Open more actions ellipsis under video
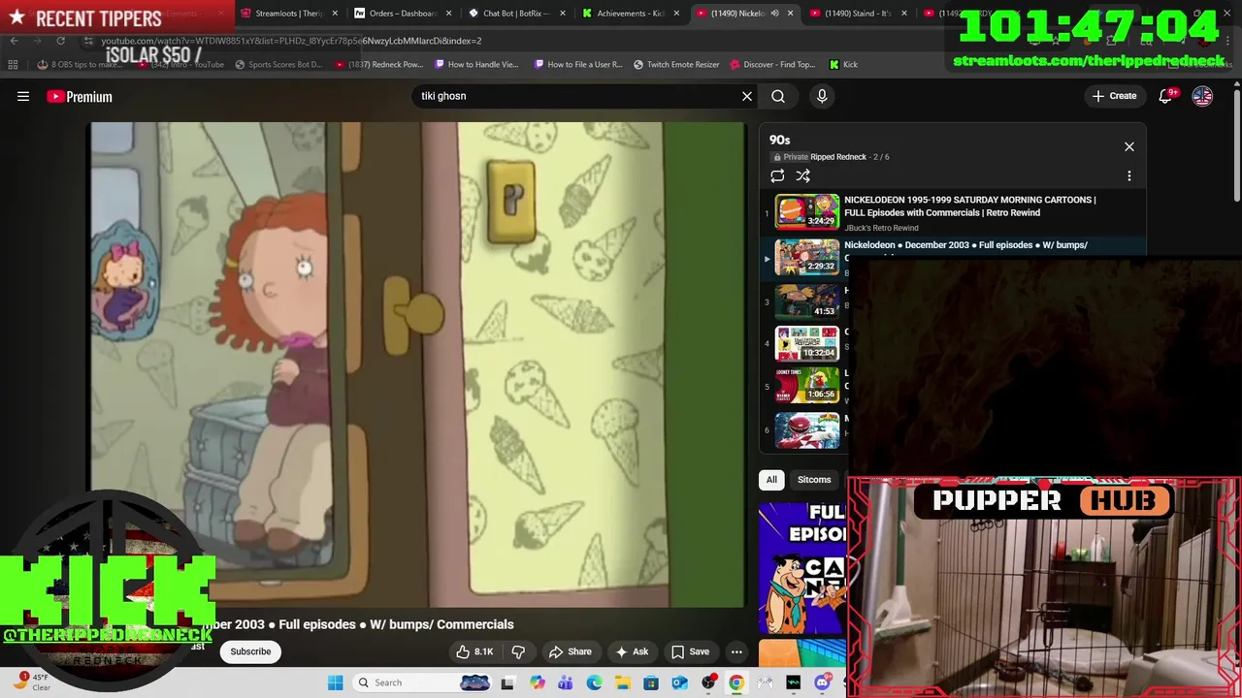This screenshot has width=1242, height=698. pyautogui.click(x=736, y=651)
